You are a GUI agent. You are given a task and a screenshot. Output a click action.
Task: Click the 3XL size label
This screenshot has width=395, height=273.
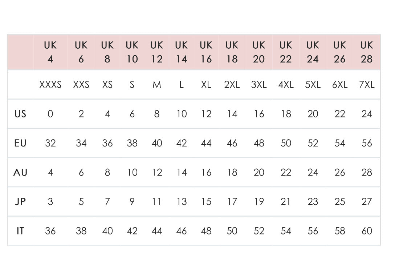[259, 85]
